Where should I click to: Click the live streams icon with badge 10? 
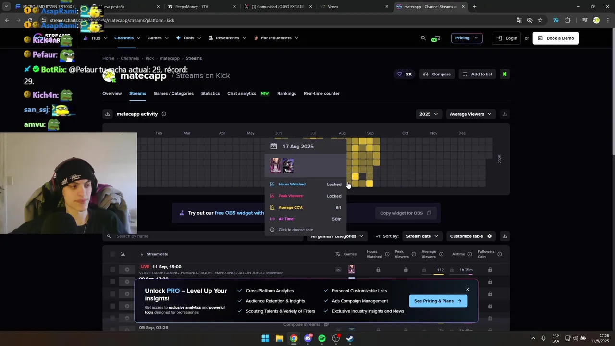click(x=436, y=38)
